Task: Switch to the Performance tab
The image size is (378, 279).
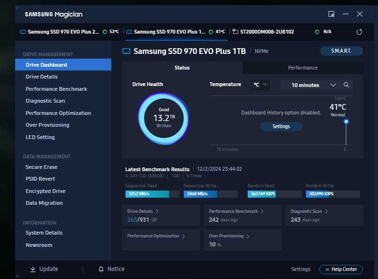Action: coord(303,68)
